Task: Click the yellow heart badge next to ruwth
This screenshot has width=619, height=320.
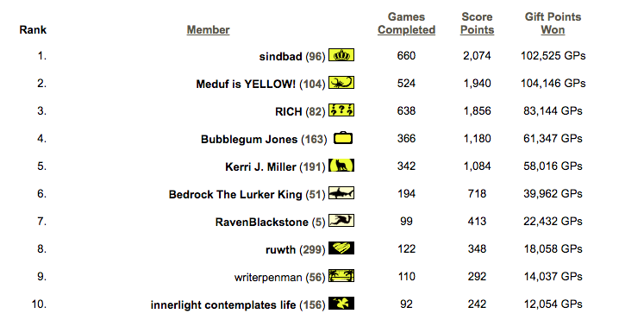Action: [x=341, y=248]
